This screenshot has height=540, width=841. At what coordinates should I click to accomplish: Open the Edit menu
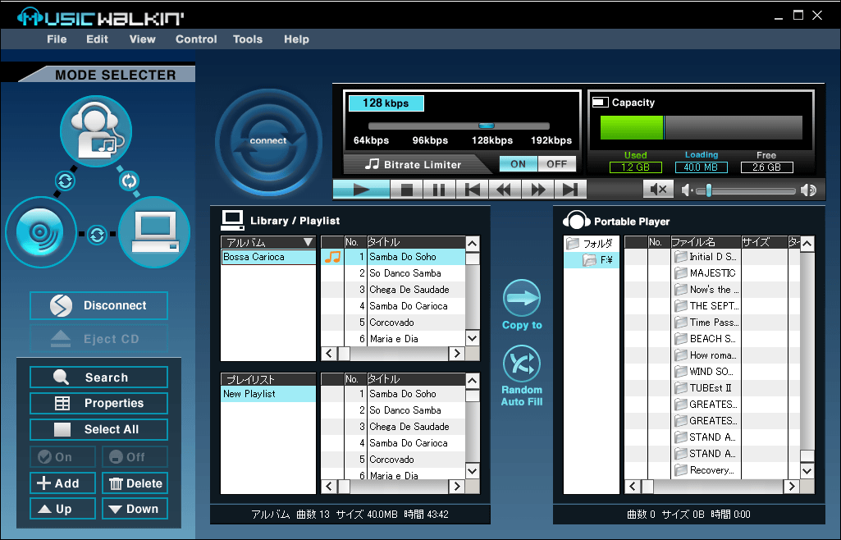tap(97, 39)
